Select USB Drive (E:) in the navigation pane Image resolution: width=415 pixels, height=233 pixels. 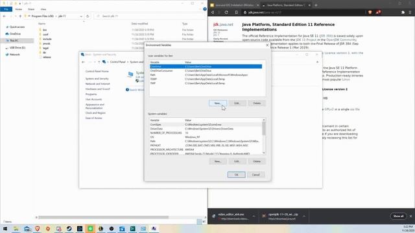tap(18, 47)
